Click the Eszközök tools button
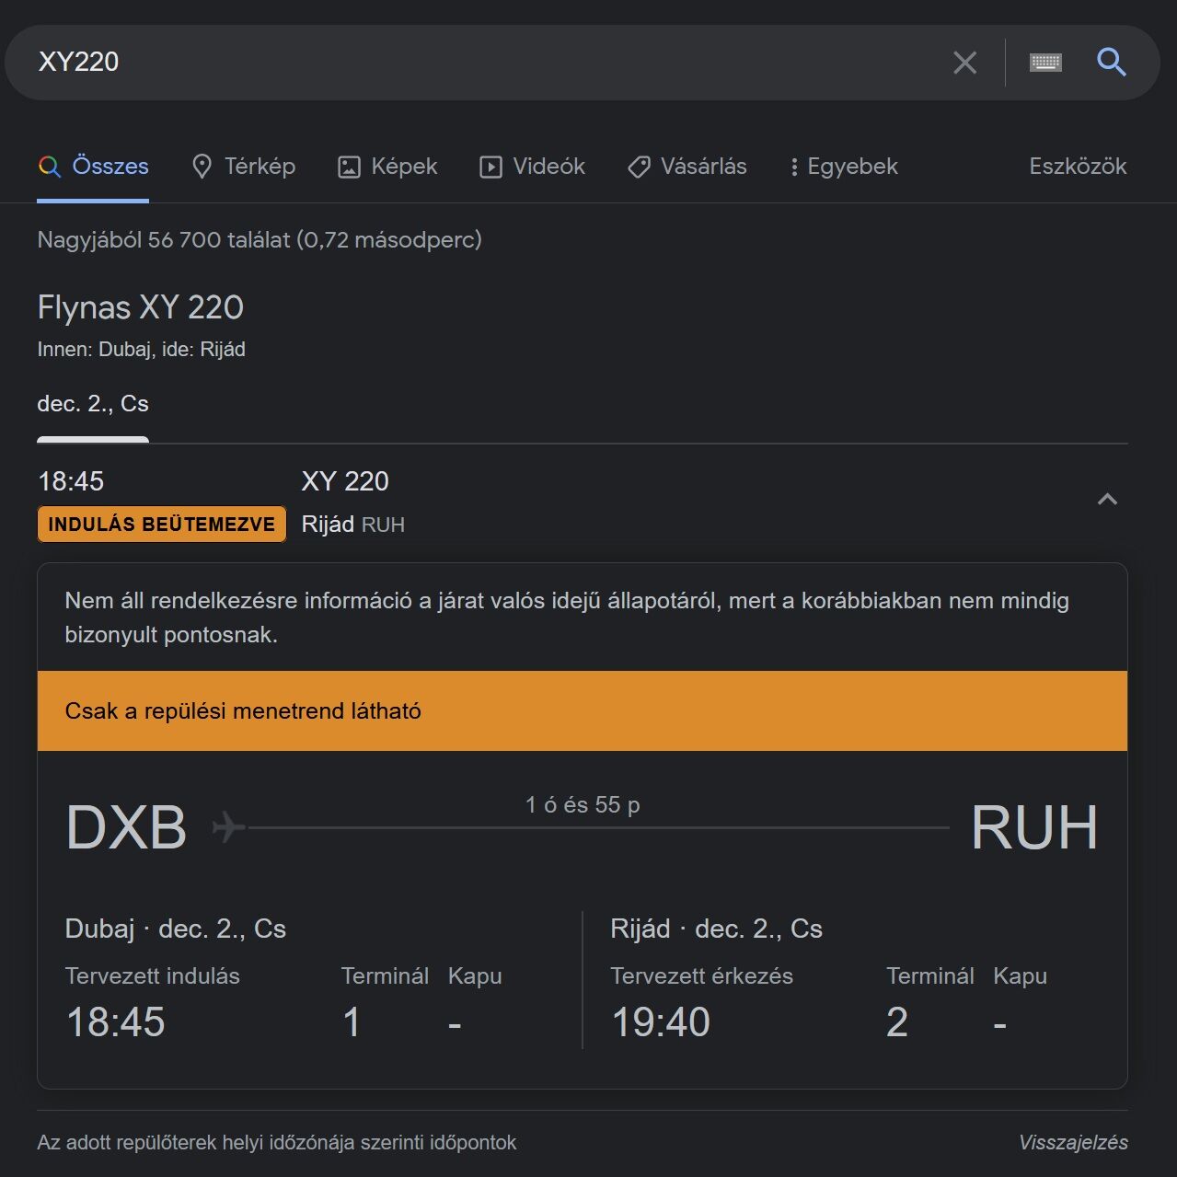This screenshot has height=1177, width=1177. (1078, 167)
